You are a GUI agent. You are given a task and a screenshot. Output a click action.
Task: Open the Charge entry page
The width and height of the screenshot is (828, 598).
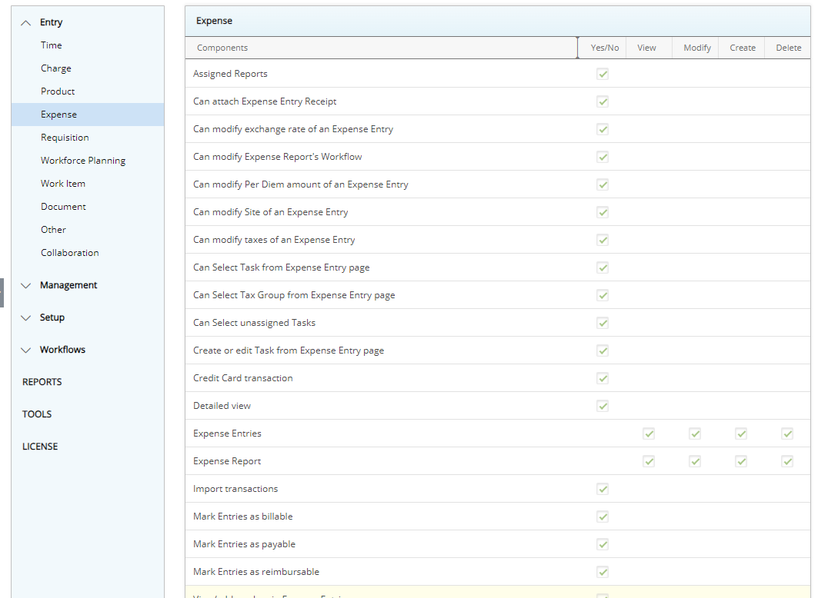[56, 68]
